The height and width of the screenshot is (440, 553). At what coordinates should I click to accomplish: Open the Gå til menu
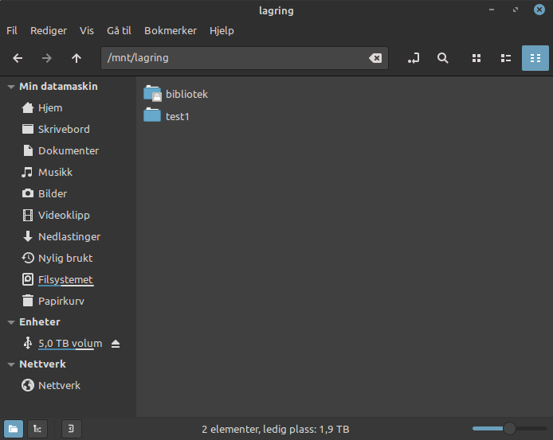(119, 31)
